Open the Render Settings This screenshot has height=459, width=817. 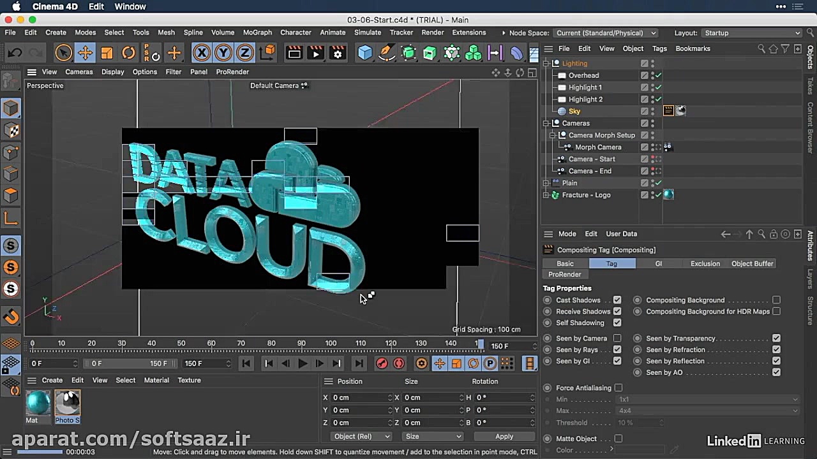(338, 53)
